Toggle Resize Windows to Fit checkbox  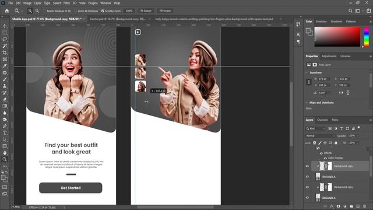(x=44, y=11)
